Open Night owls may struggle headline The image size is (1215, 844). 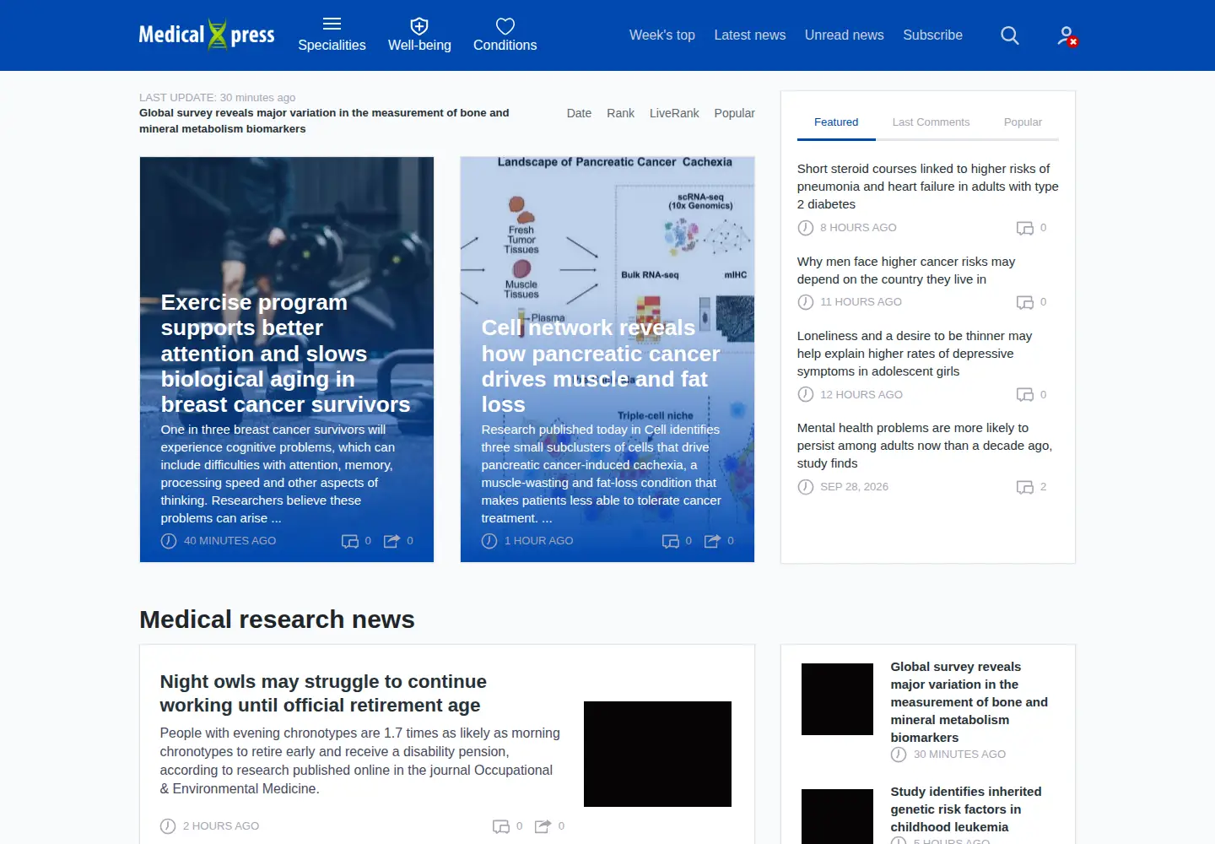coord(323,693)
